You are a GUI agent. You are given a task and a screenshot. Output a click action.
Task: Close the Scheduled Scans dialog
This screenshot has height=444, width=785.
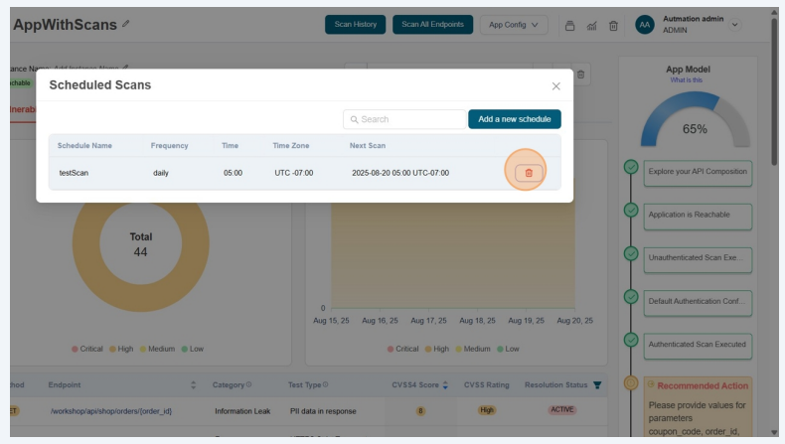[555, 86]
